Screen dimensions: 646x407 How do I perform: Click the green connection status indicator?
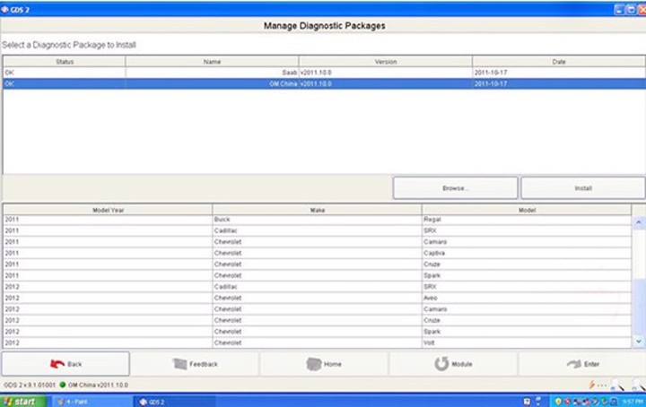[x=63, y=385]
